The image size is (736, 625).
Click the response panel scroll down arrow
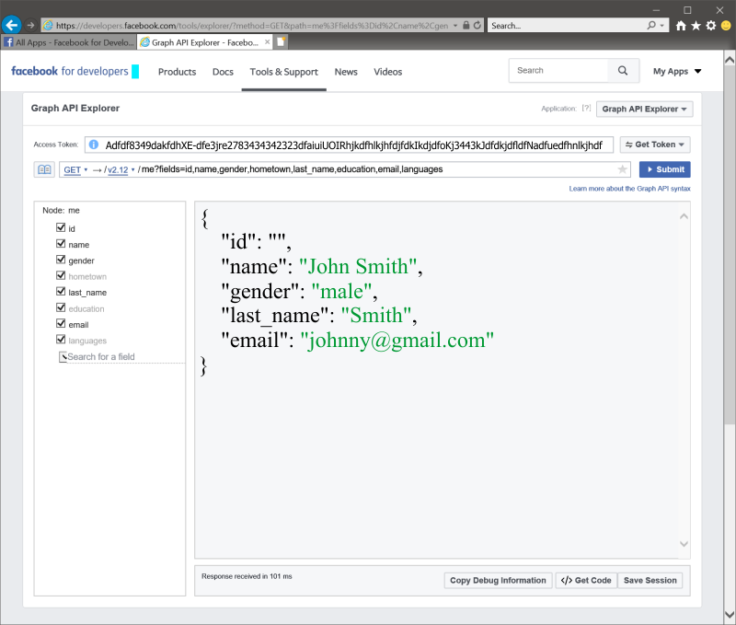coord(684,544)
